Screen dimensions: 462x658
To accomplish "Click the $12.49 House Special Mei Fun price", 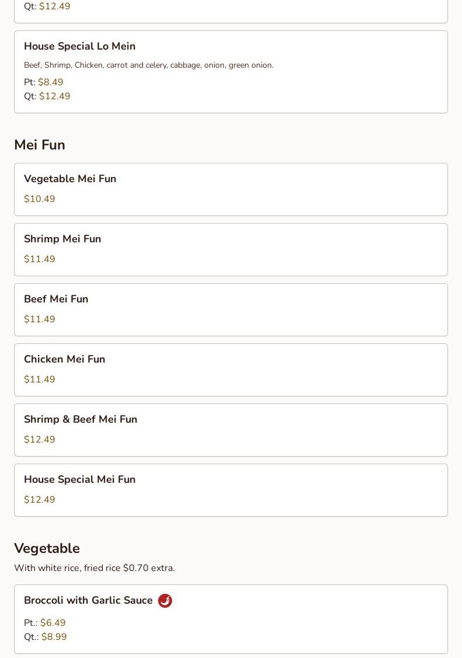I will [x=40, y=499].
